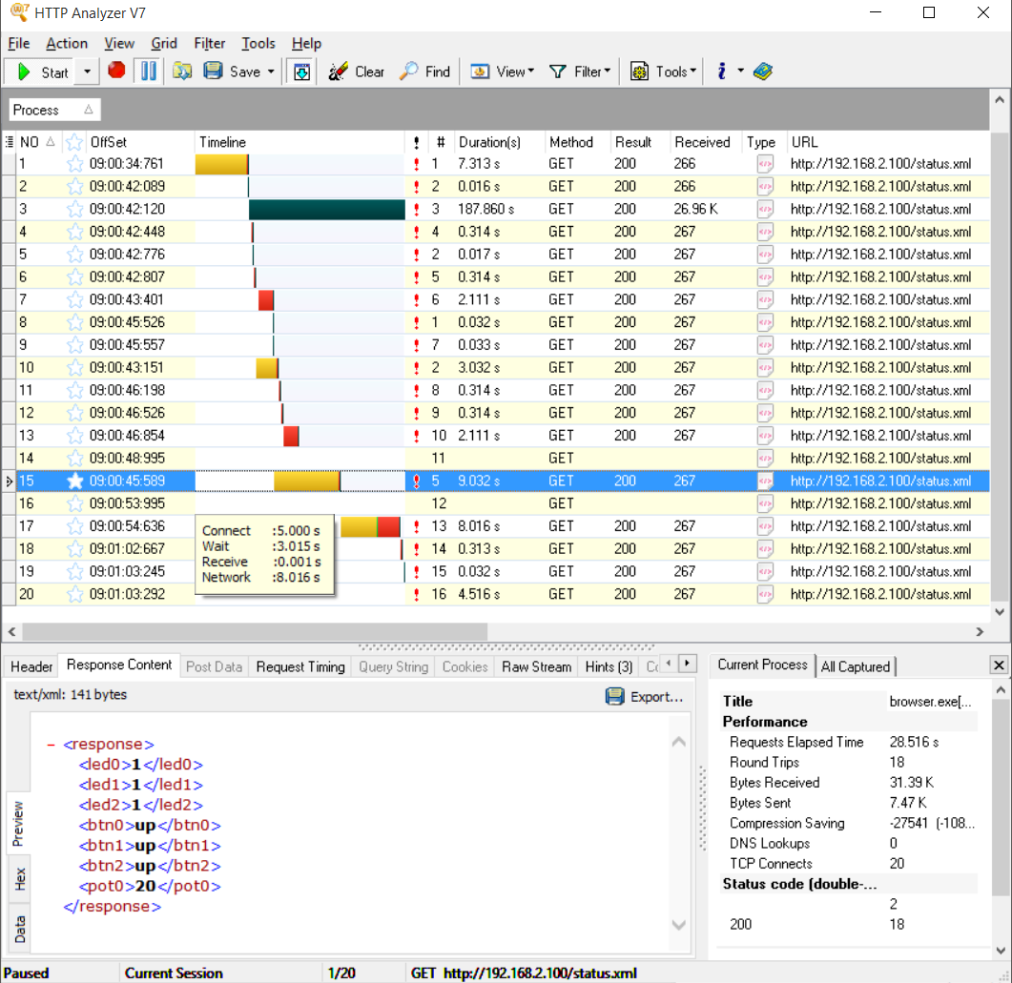Open the Help menu
The image size is (1012, 983).
306,43
